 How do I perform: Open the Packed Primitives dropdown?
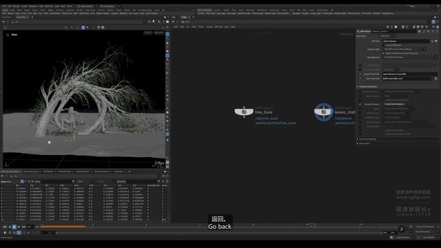[397, 104]
